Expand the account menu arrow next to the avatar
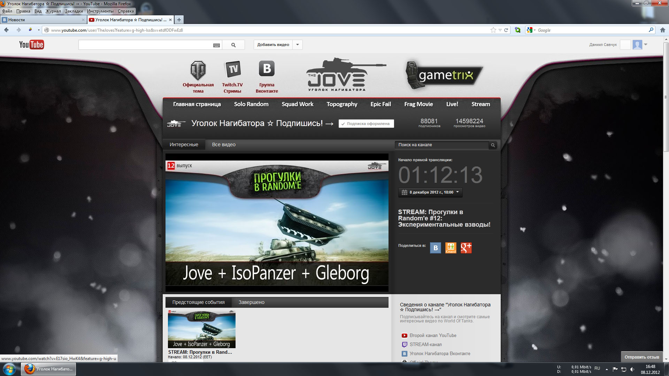The height and width of the screenshot is (376, 669). [x=646, y=45]
